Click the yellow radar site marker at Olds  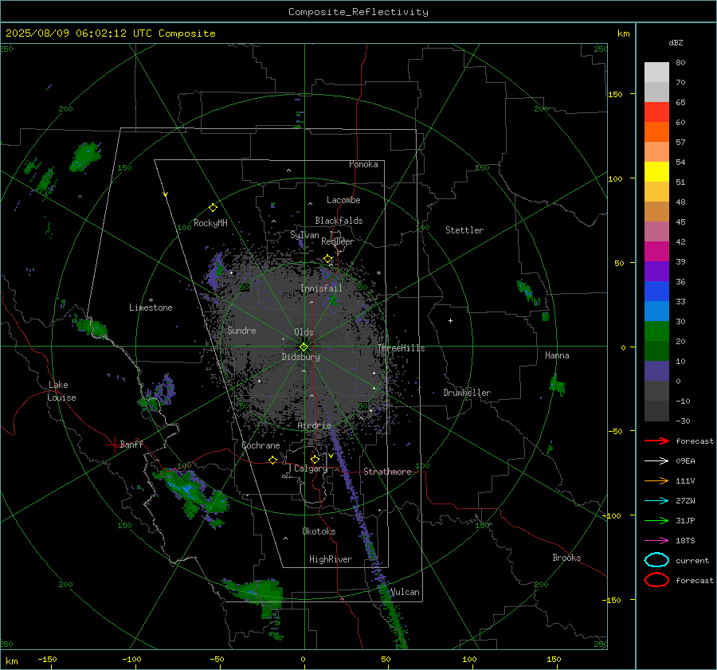coord(304,347)
